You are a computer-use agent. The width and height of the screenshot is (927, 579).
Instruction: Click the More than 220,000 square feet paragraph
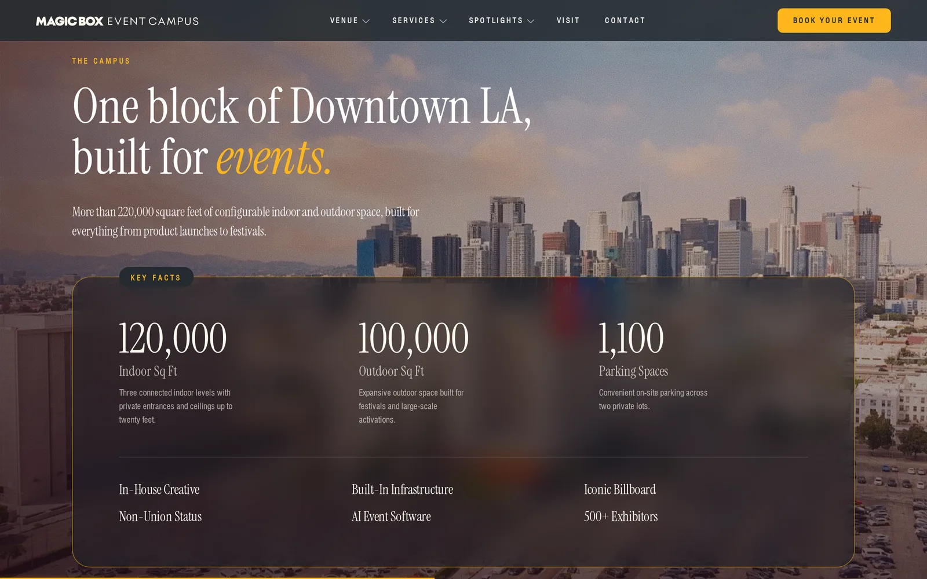click(246, 221)
